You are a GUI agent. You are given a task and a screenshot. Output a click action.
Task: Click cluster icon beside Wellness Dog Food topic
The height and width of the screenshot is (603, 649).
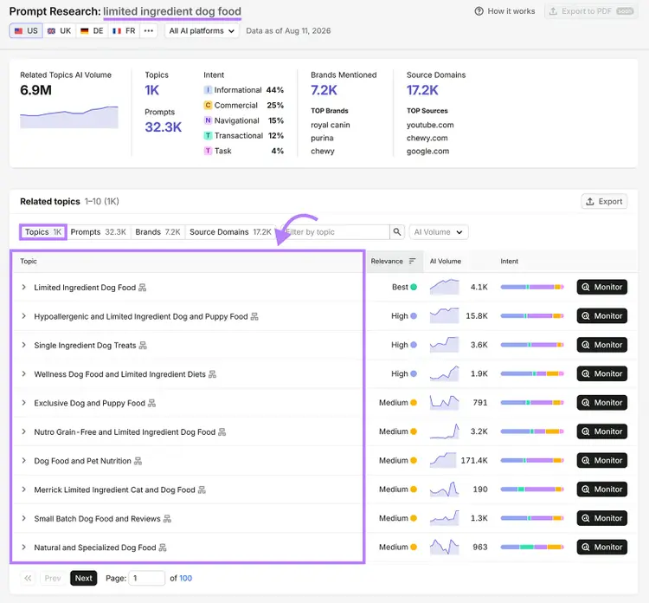[212, 374]
